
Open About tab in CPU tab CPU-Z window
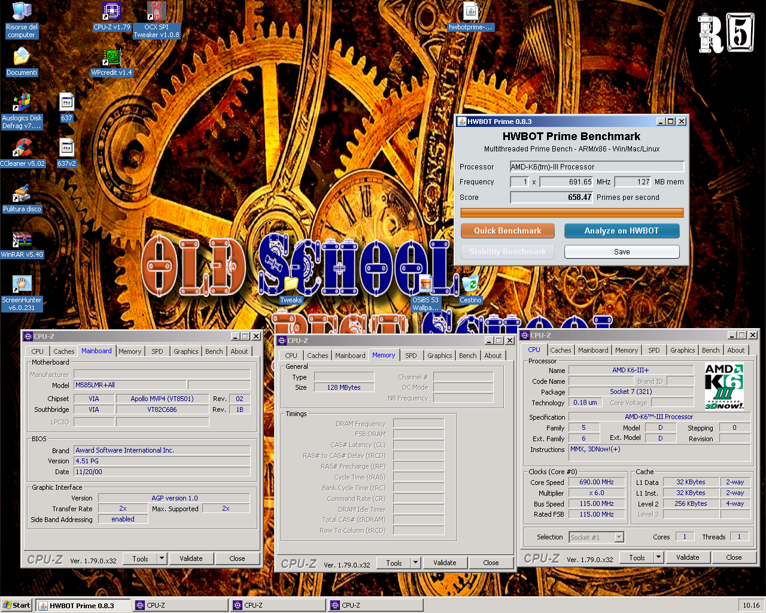click(x=736, y=350)
